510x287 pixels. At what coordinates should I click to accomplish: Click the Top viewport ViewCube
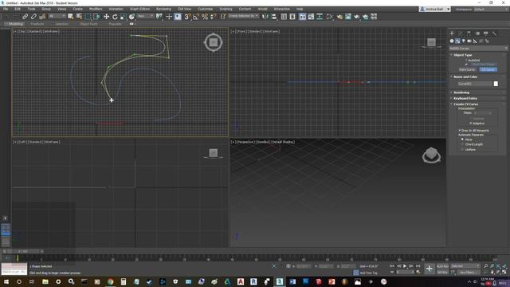[x=214, y=42]
